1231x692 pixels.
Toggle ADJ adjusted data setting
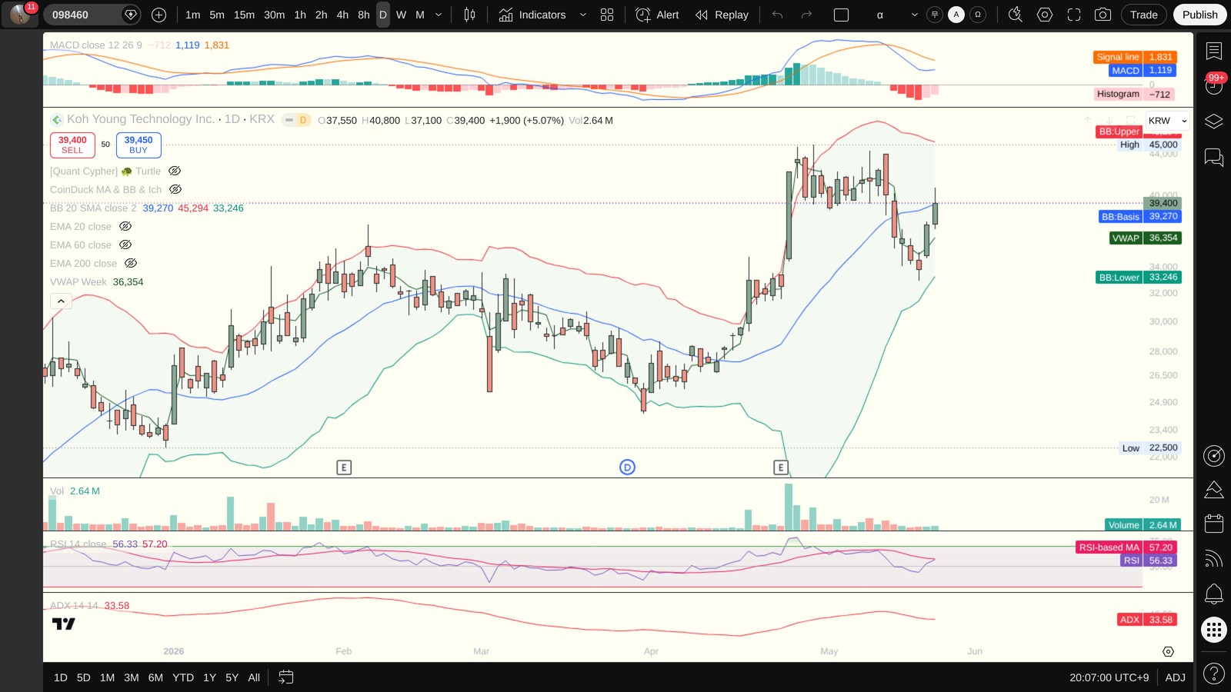pyautogui.click(x=1175, y=677)
